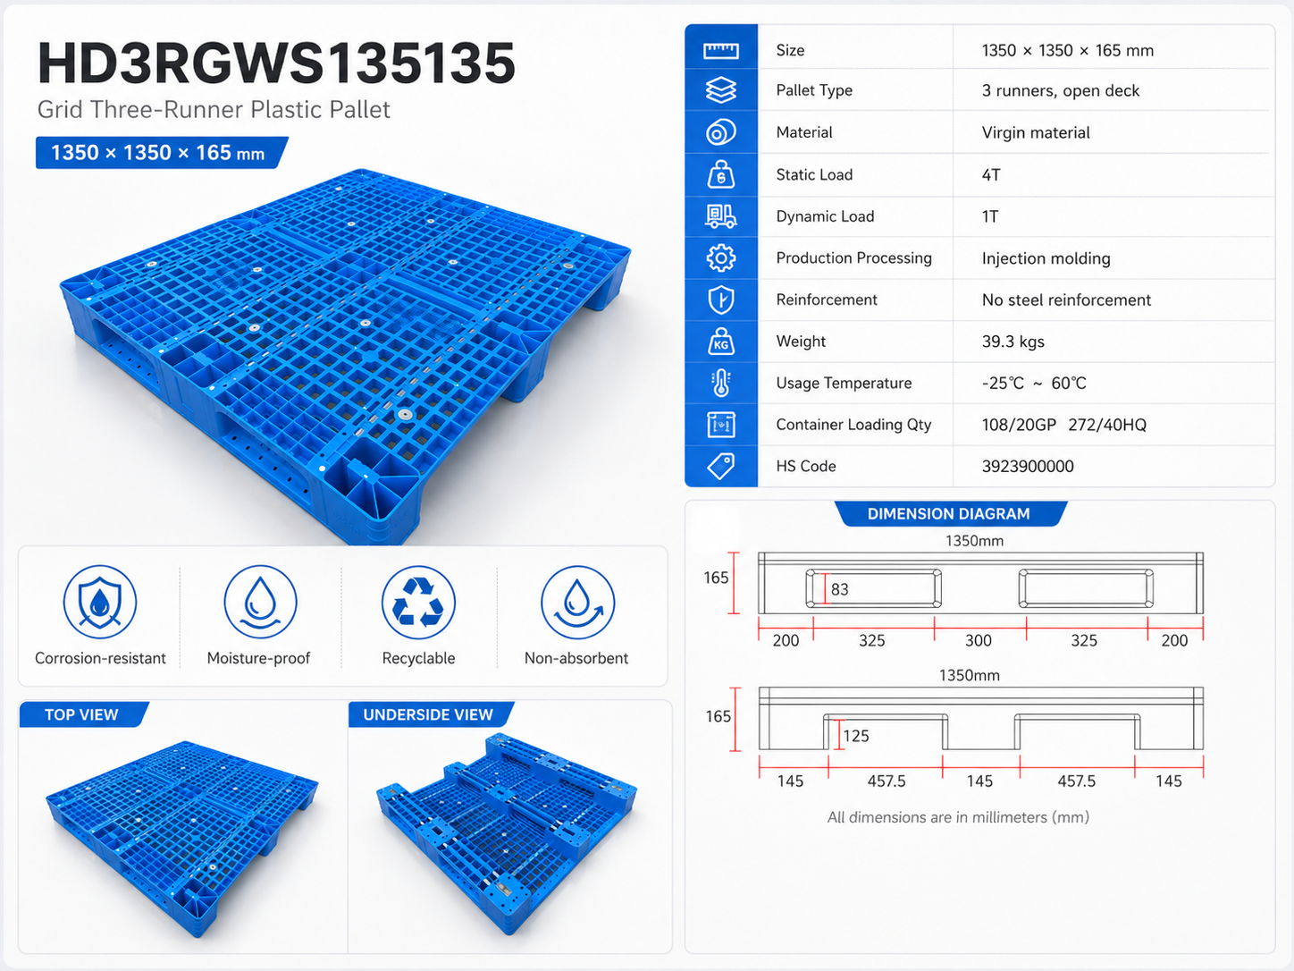1294x971 pixels.
Task: Click the Dynamic Load value 1T
Action: (990, 216)
